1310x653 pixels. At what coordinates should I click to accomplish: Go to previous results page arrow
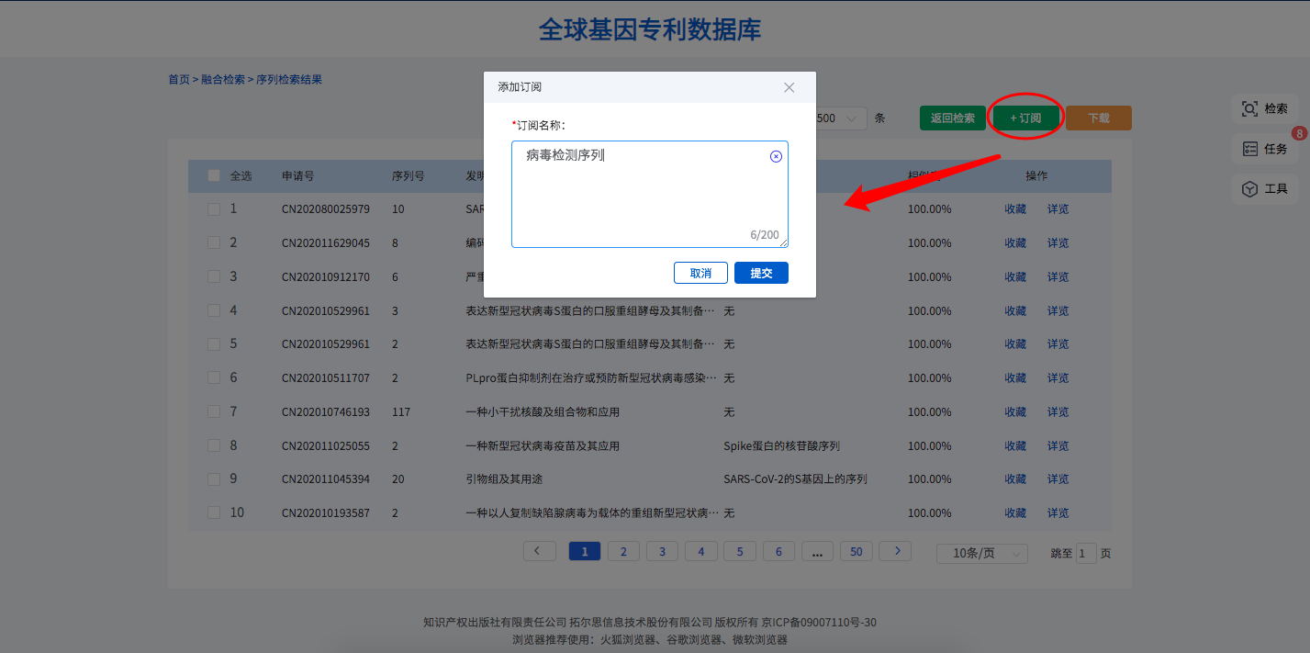(539, 551)
